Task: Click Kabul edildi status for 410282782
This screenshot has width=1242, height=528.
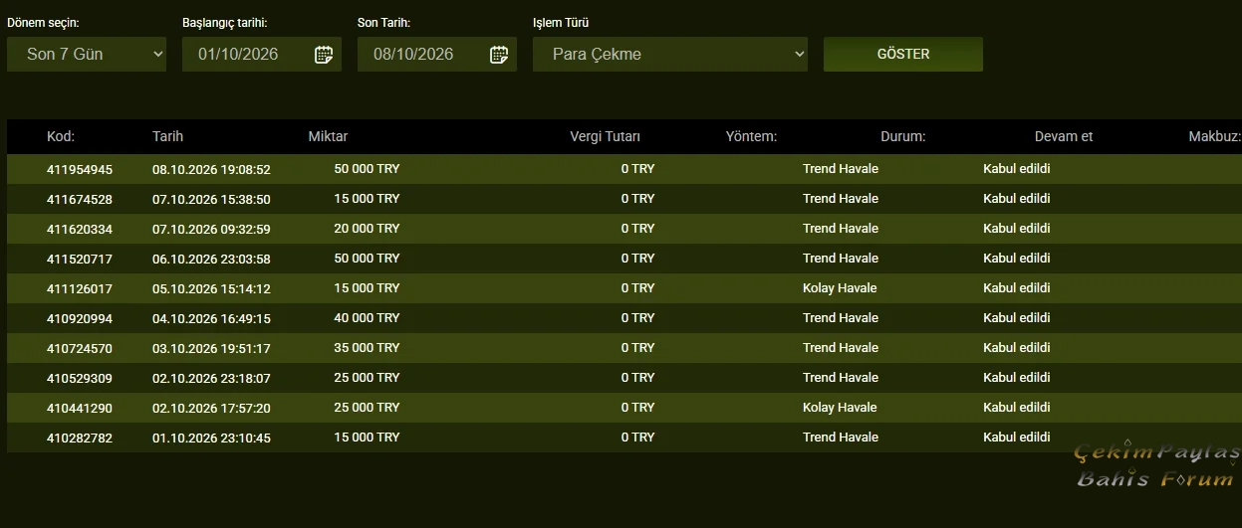Action: [x=1017, y=438]
